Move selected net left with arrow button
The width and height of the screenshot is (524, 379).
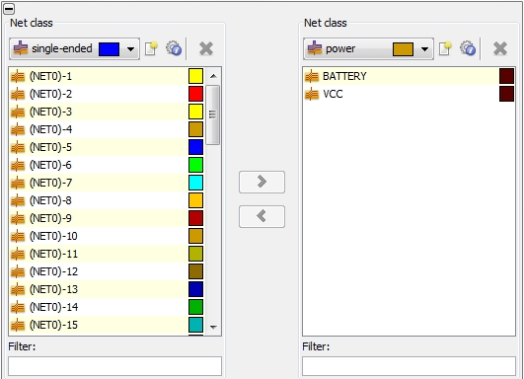click(x=262, y=216)
